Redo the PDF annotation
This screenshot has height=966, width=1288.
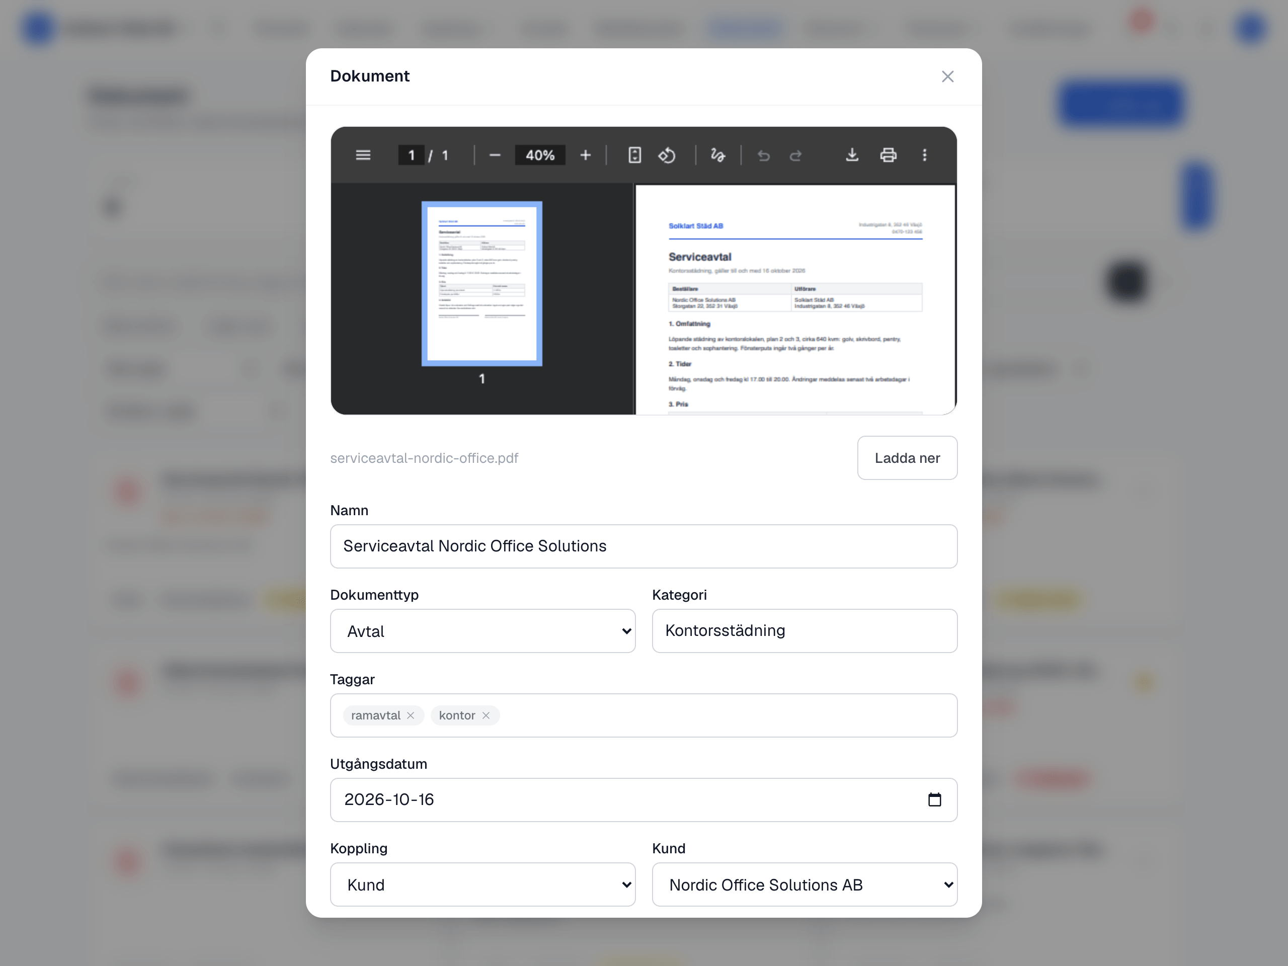pos(795,155)
